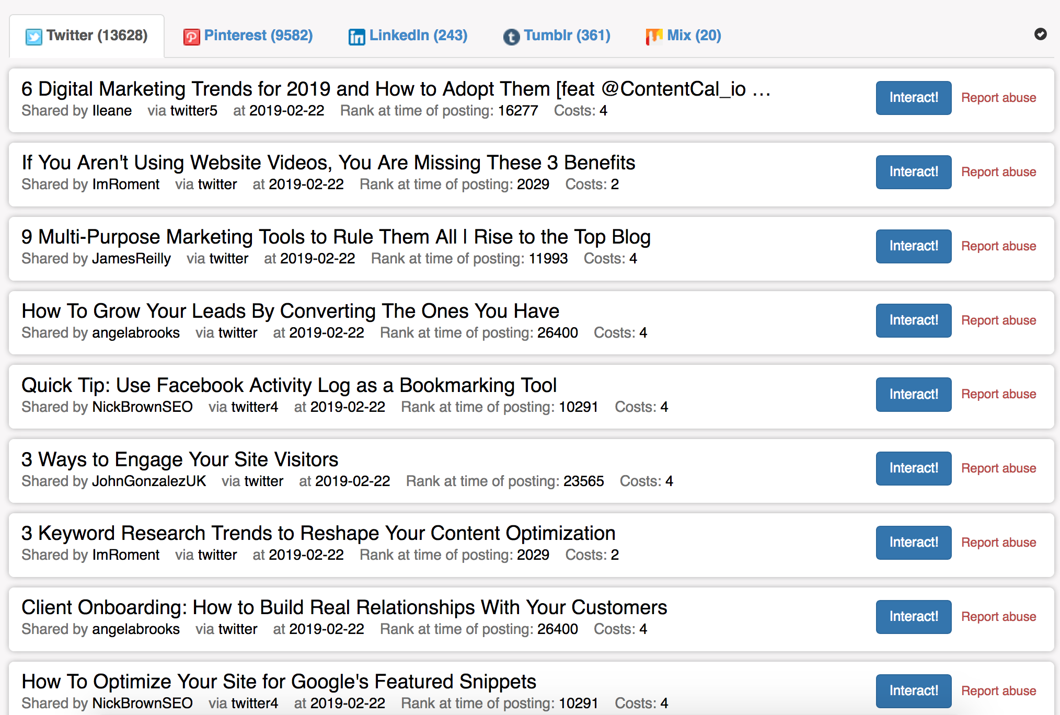Screen dimensions: 1060x715
Task: Click the twitter5 source label
Action: click(x=194, y=111)
